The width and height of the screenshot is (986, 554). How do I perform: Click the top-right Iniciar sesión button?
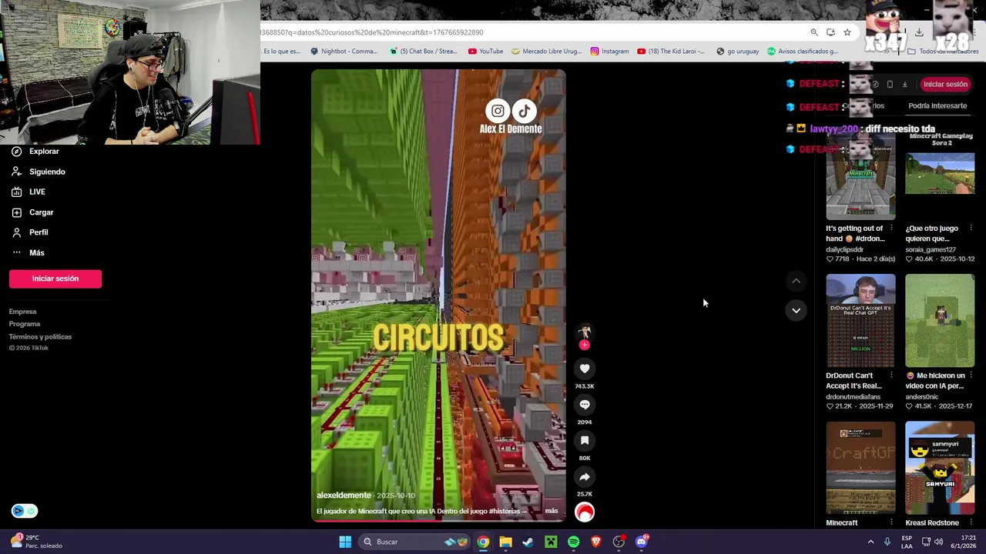click(x=945, y=84)
